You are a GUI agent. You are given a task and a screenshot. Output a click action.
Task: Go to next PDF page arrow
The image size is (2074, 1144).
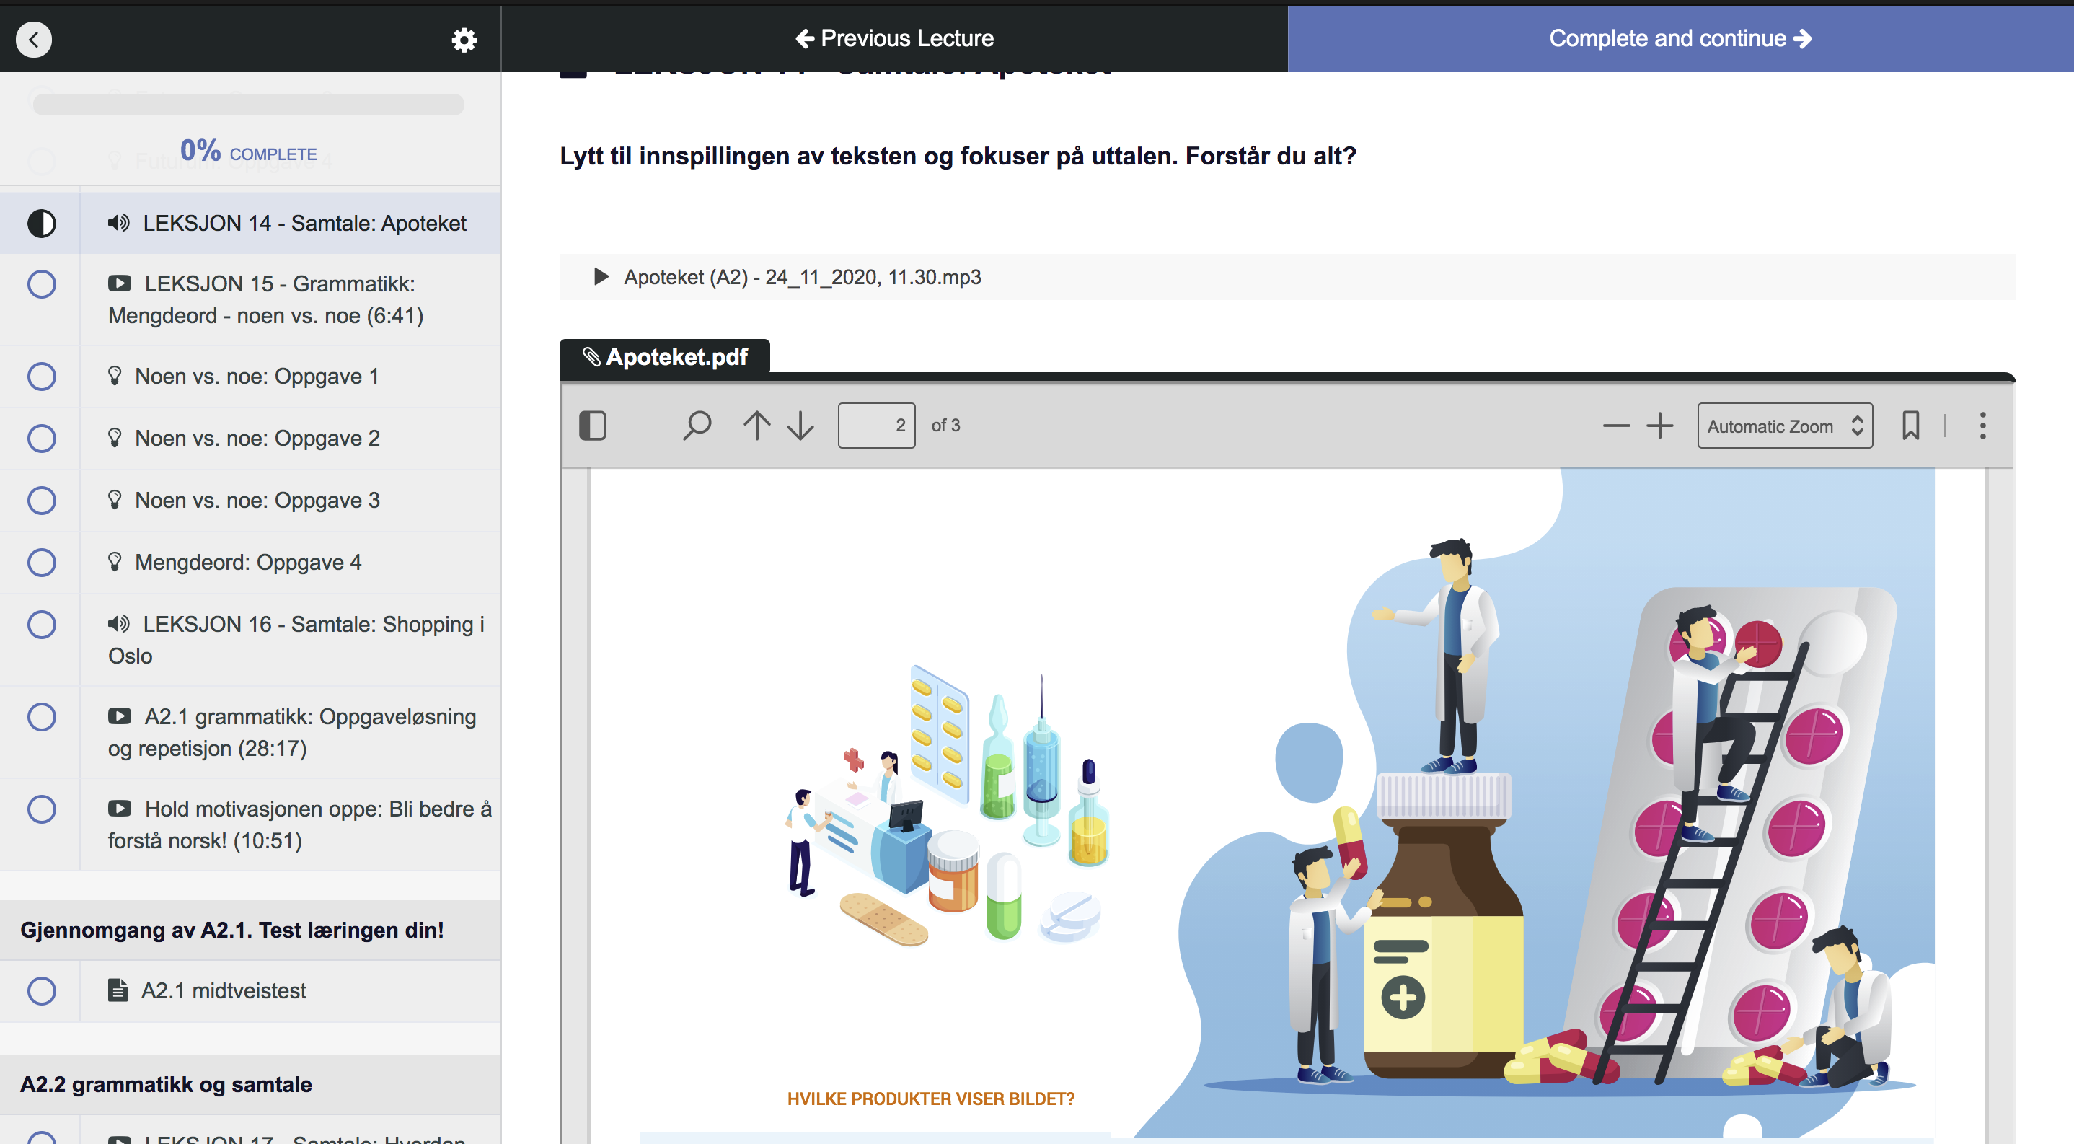(800, 425)
